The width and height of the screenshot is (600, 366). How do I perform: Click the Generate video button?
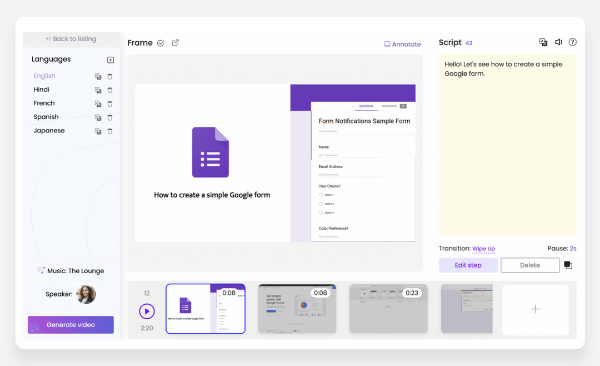point(71,325)
